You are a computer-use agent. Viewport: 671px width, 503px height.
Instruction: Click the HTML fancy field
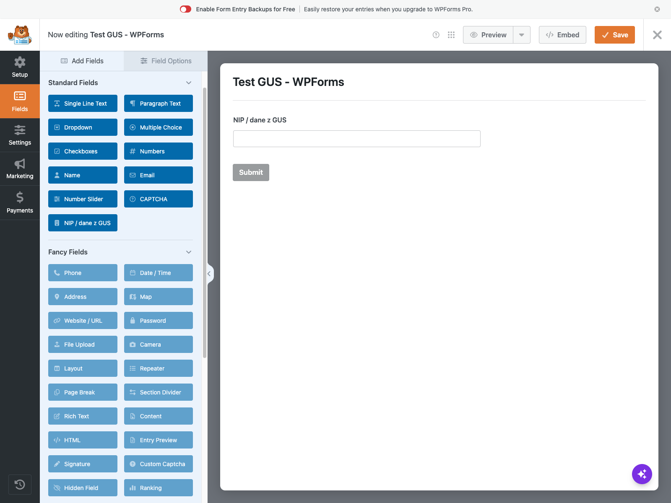[x=83, y=440]
